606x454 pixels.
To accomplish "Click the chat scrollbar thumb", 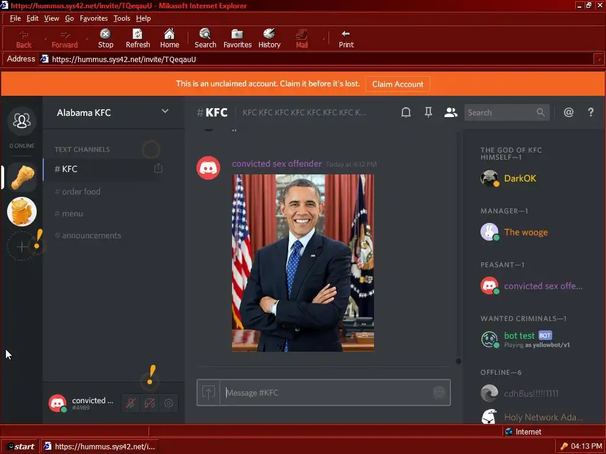I will (459, 361).
